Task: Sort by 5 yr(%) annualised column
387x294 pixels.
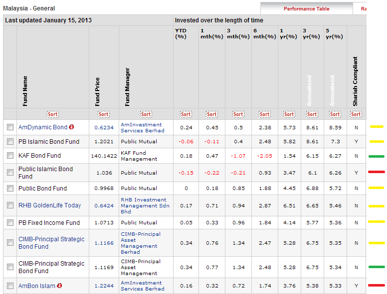Action: pos(335,114)
